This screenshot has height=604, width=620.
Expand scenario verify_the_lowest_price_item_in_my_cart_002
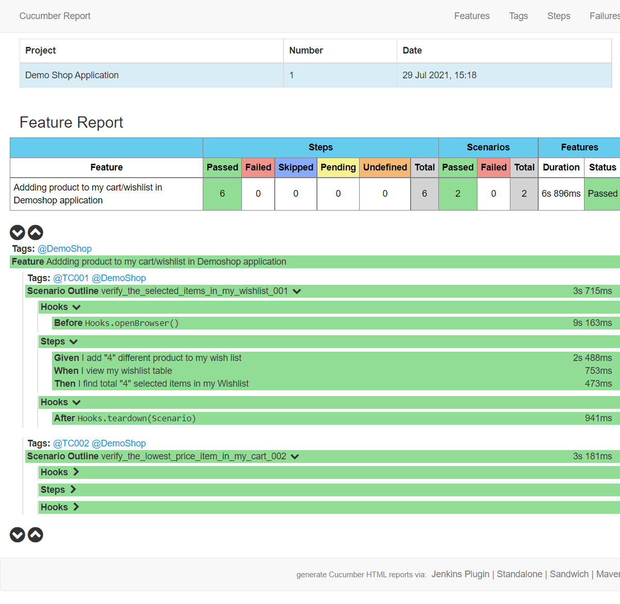click(x=295, y=456)
